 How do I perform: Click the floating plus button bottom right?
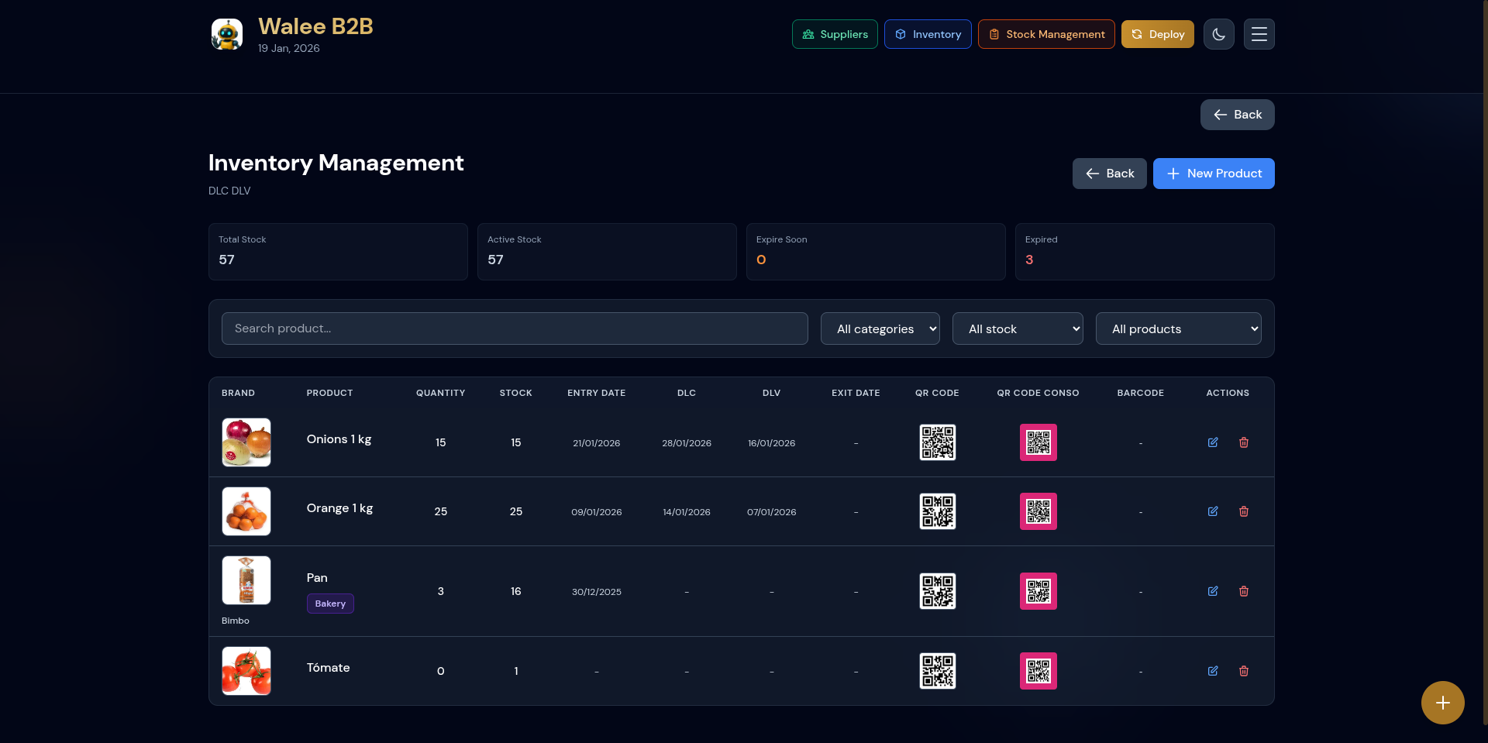1442,703
